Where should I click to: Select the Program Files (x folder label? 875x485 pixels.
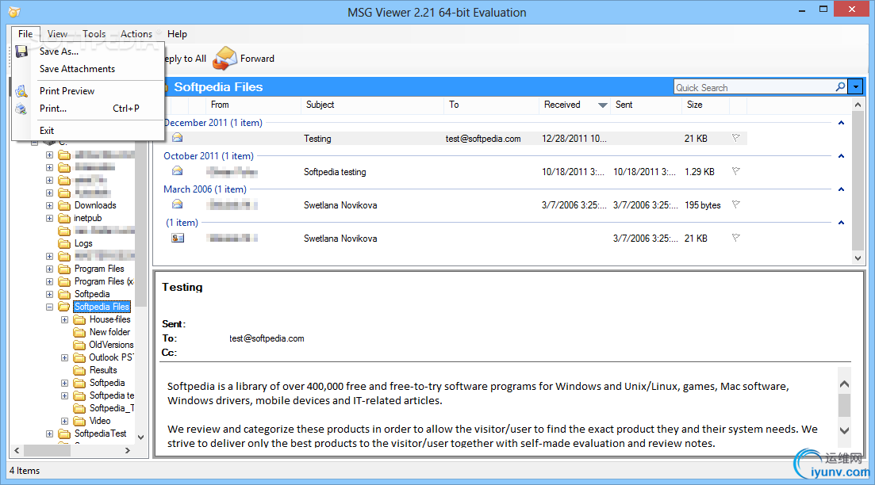coord(105,281)
